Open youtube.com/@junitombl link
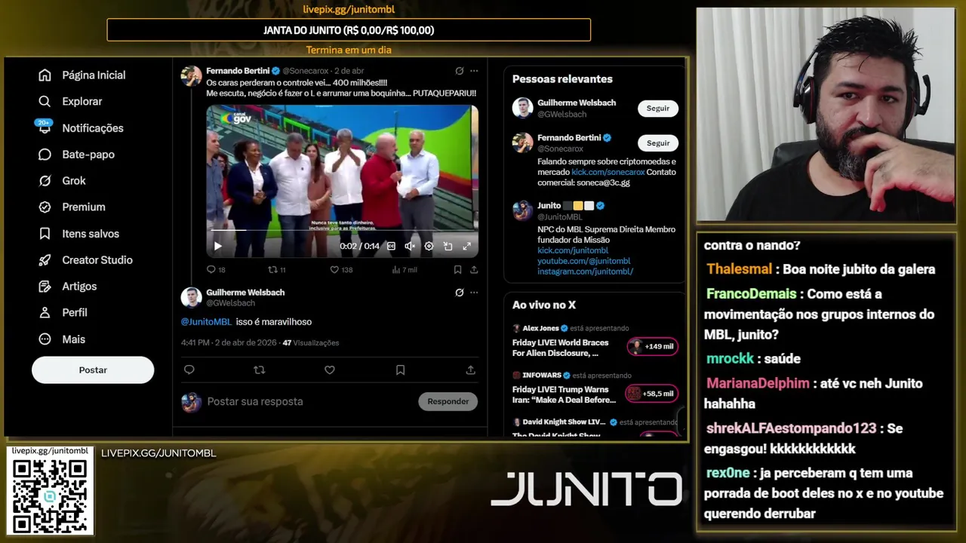 pos(584,261)
